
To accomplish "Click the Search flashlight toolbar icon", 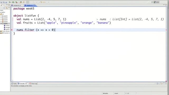I will pyautogui.click(x=24, y=2).
